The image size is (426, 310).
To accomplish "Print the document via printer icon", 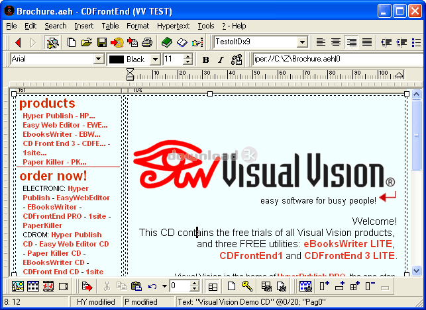I will coord(147,42).
